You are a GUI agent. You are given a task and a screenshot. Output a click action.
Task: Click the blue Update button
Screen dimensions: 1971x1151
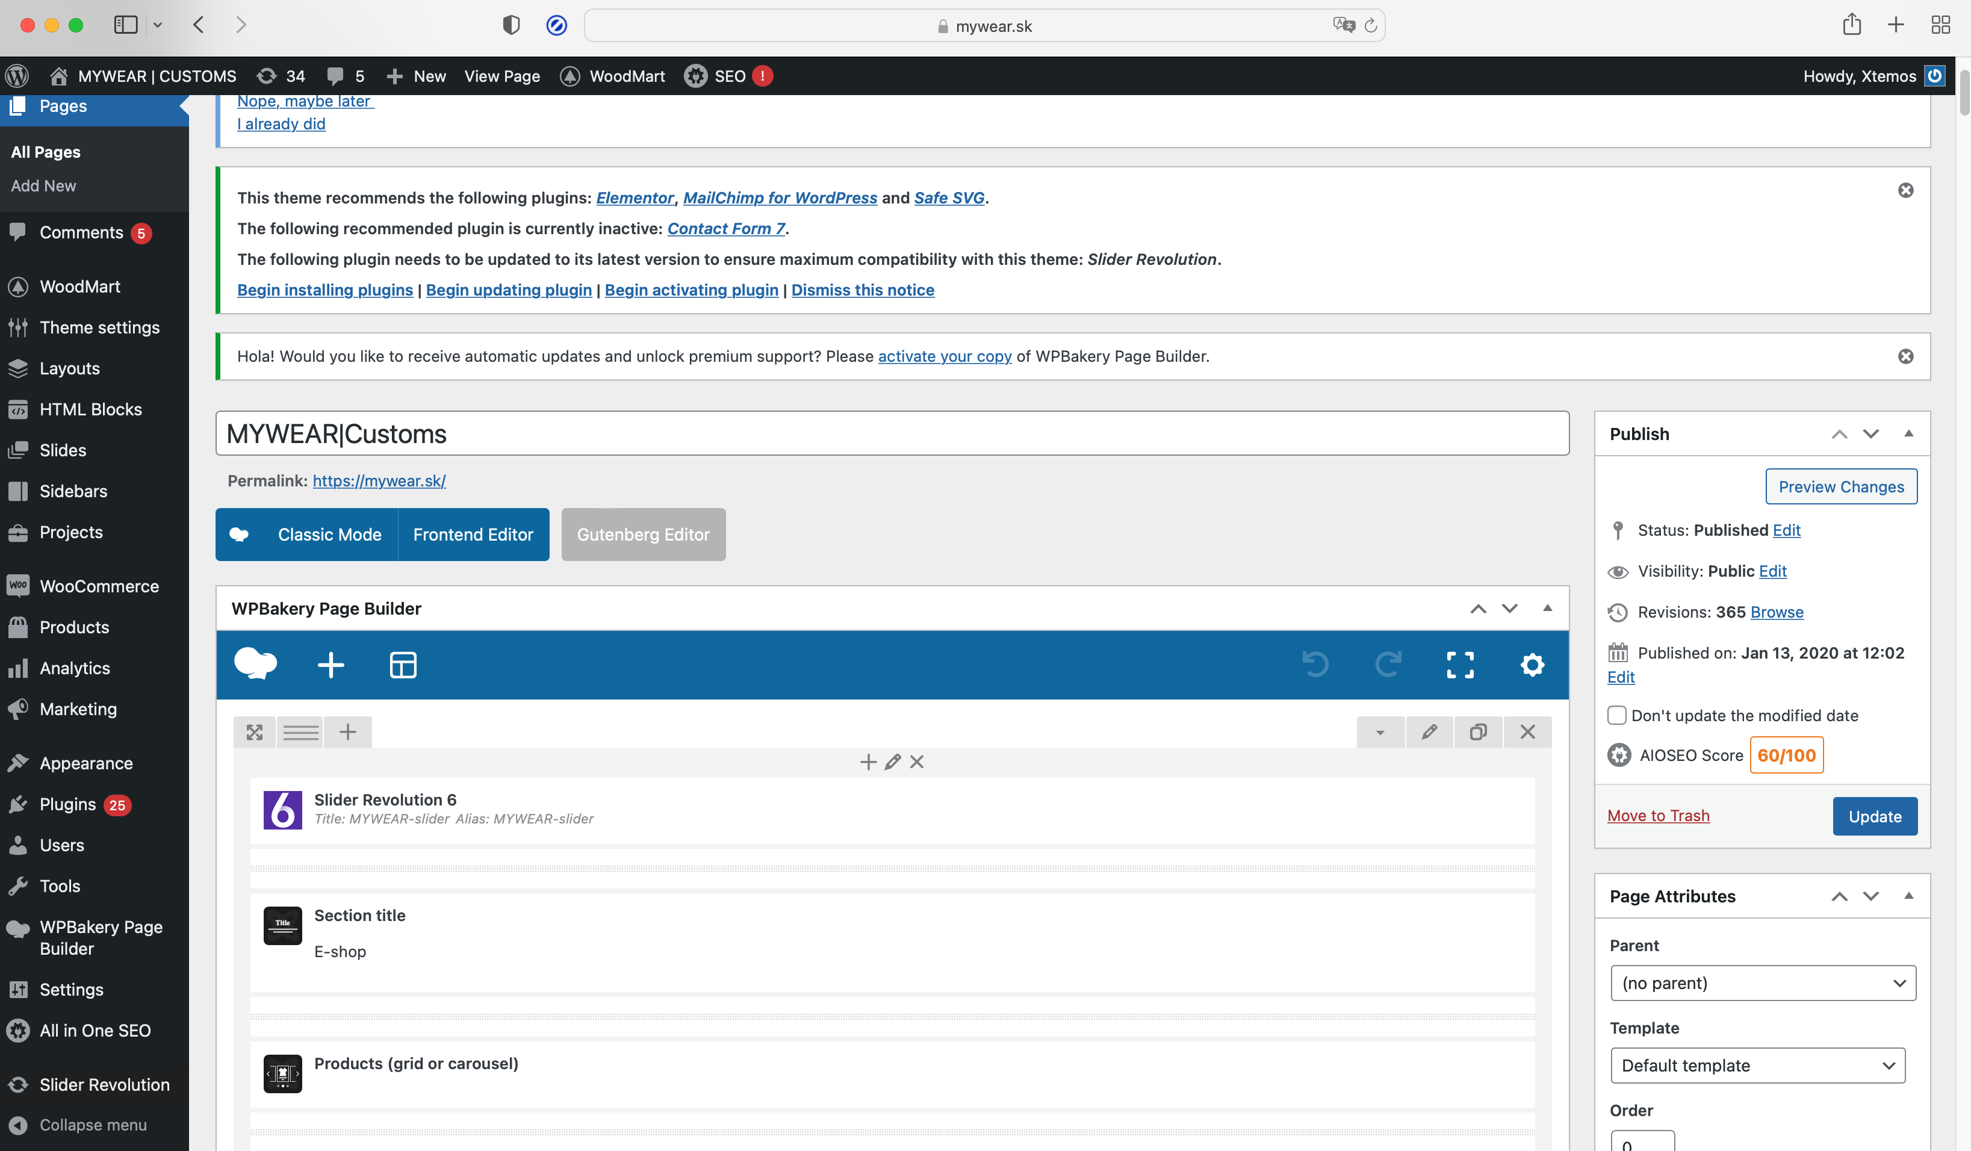[x=1874, y=816]
